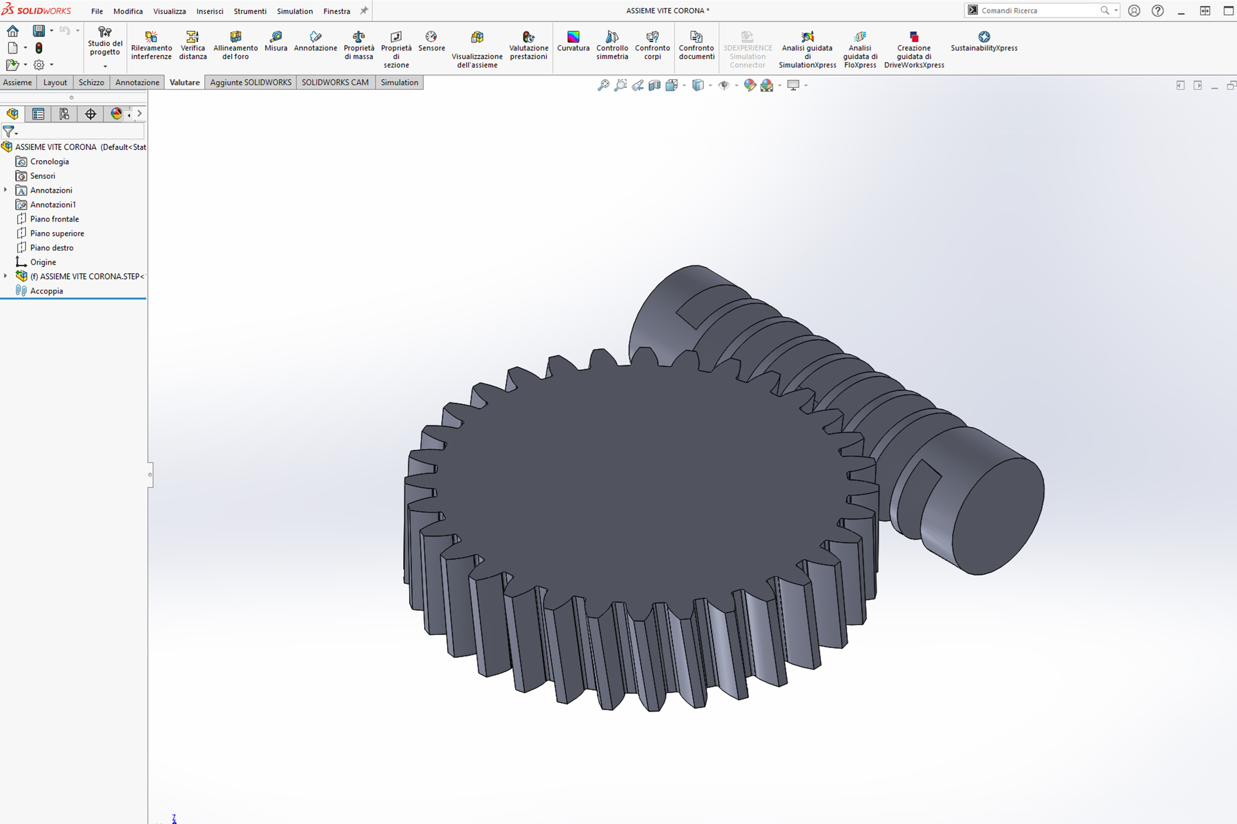Open the Cronologia folder
The image size is (1237, 824).
49,161
